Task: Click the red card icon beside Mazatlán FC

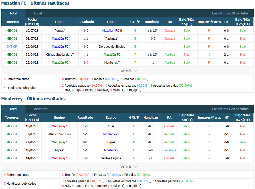Action: pos(121,31)
